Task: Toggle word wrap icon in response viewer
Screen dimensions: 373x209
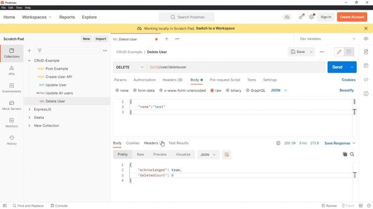Action: coord(227,154)
